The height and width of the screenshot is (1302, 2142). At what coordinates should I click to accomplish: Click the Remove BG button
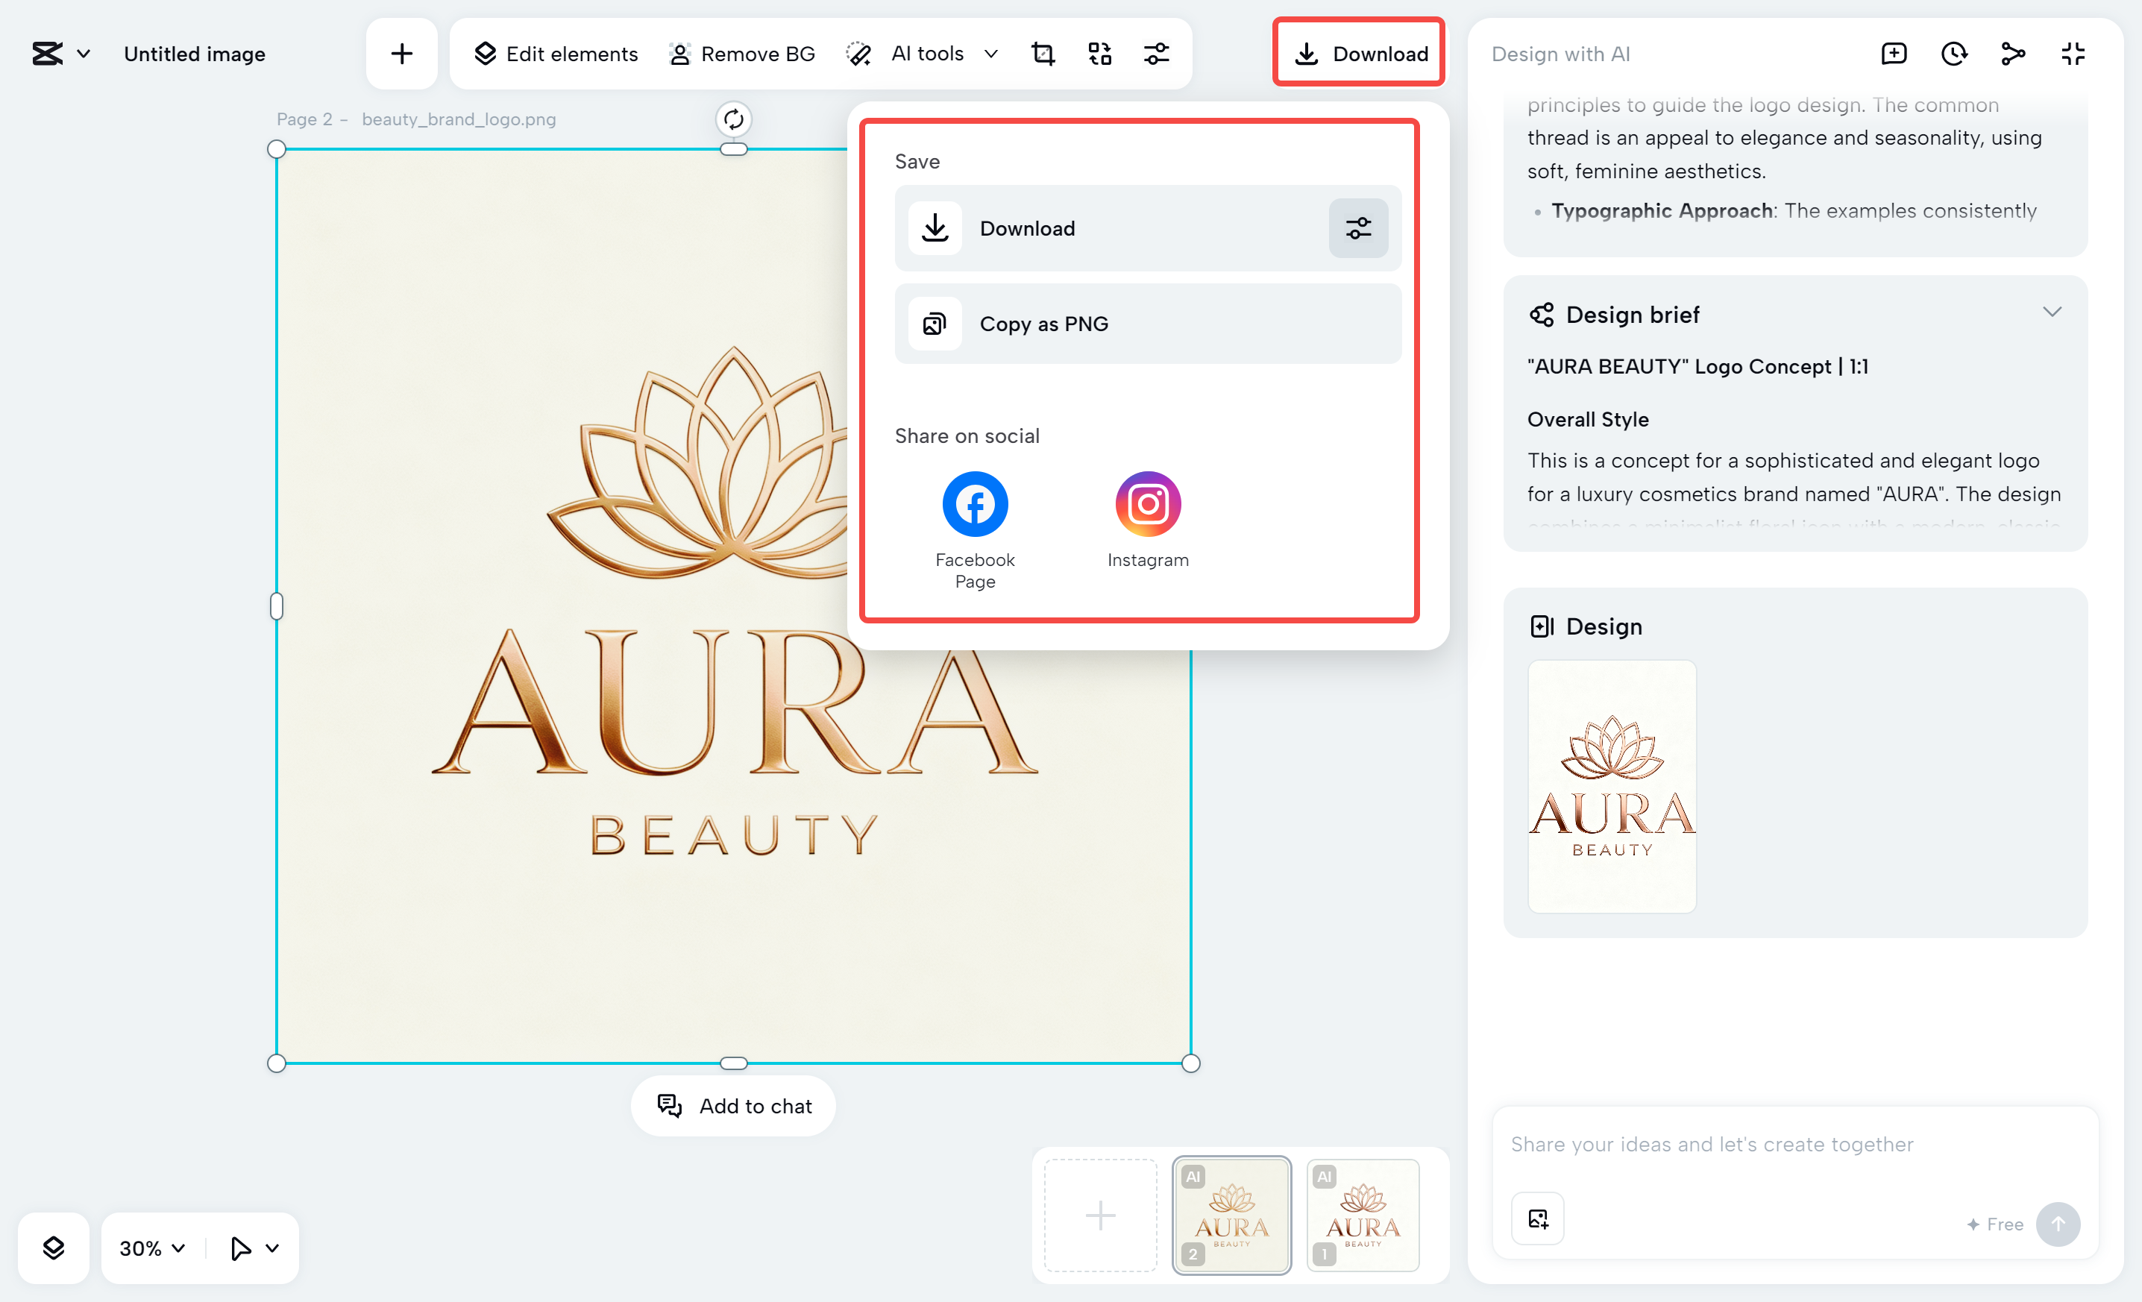742,54
